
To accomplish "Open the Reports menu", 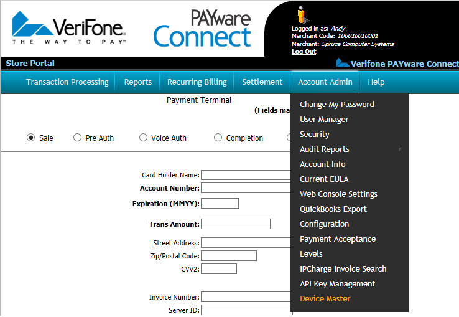I will coord(138,82).
